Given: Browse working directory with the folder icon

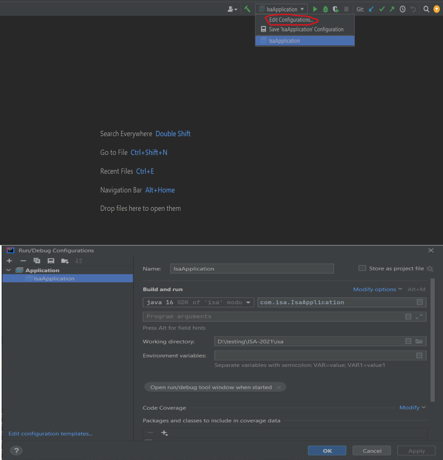Looking at the screenshot, I should pyautogui.click(x=419, y=341).
